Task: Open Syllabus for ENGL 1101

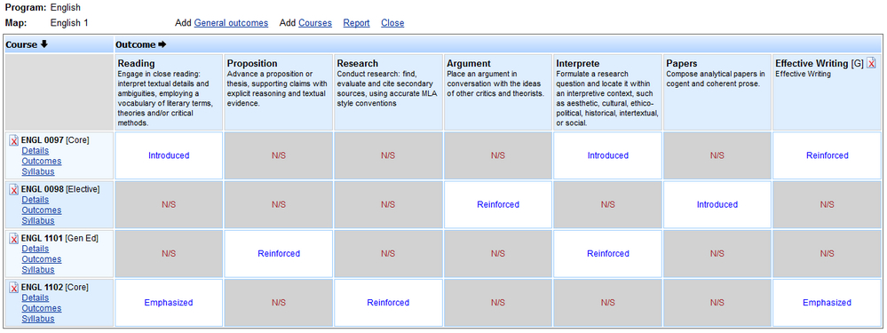Action: (38, 270)
